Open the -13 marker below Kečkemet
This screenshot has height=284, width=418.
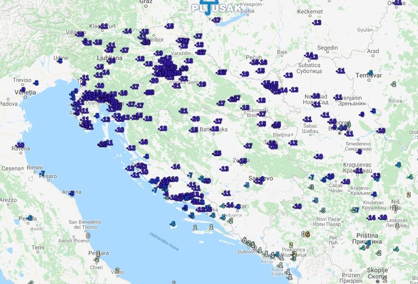click(316, 23)
